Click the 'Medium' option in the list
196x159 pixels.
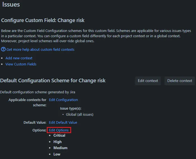60,148
